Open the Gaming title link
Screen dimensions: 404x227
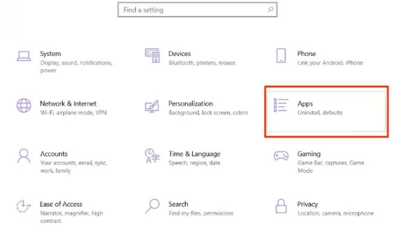(x=309, y=154)
